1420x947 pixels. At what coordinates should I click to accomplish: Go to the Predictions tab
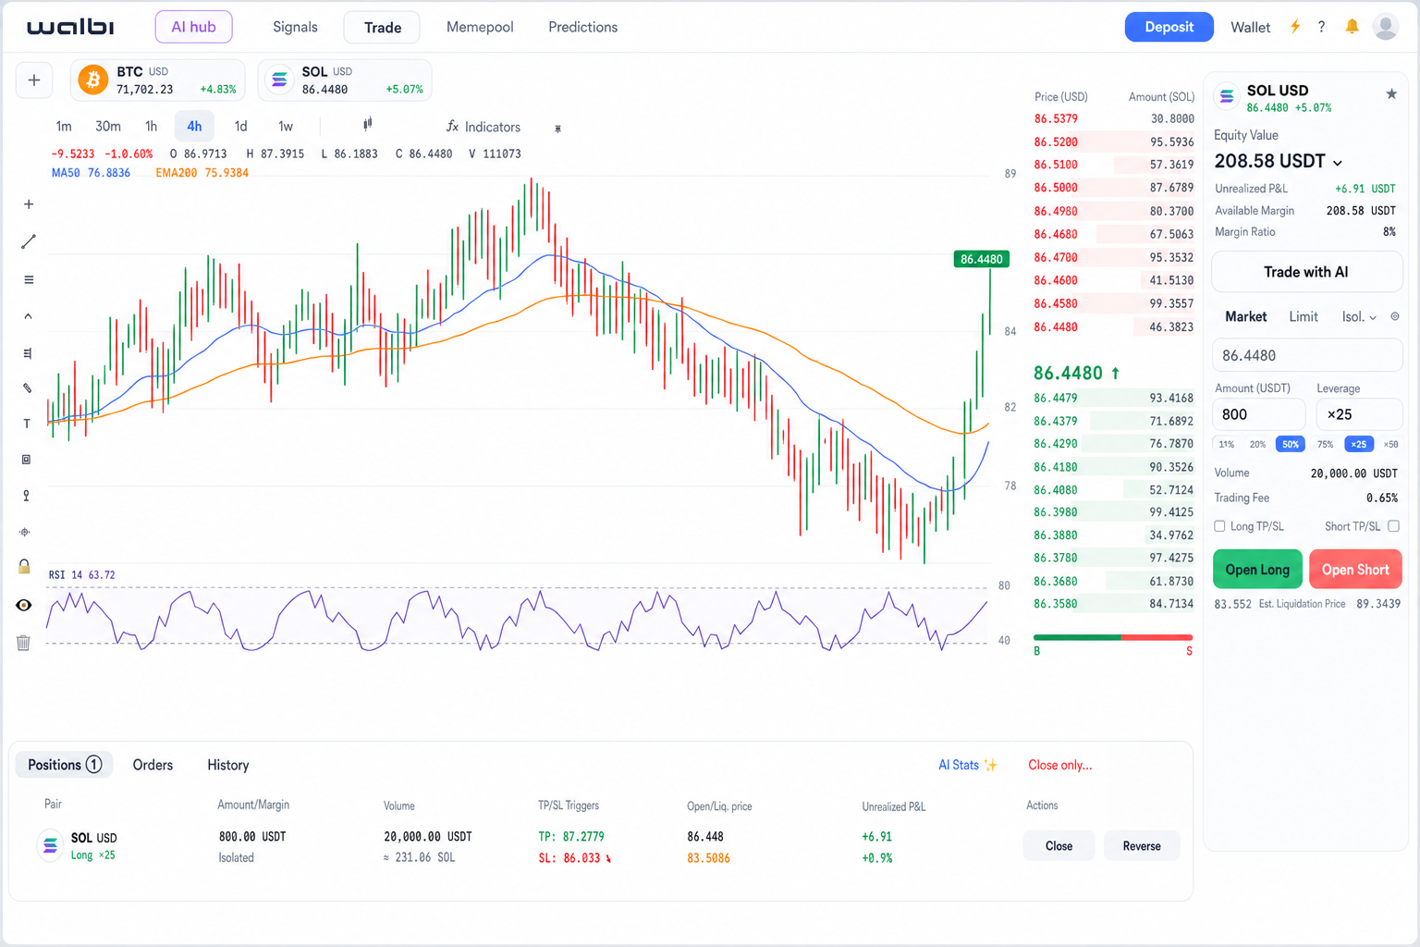(x=582, y=27)
